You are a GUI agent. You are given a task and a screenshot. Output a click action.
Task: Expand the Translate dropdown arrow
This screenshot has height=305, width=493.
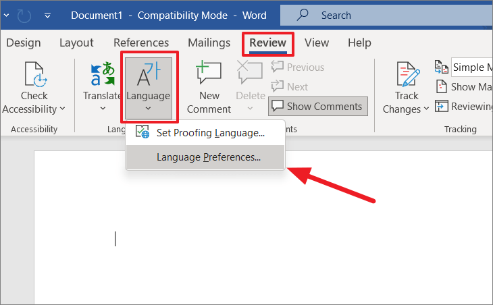[x=103, y=109]
